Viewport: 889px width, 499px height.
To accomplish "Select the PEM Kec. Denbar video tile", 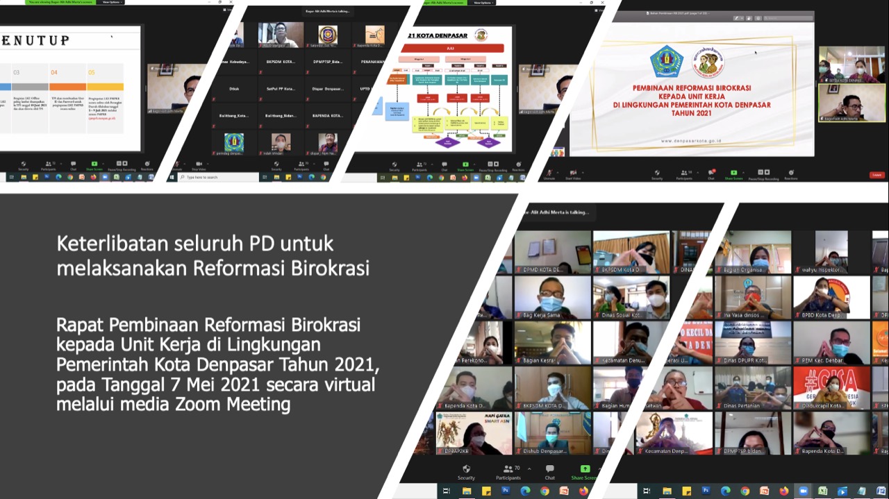I will 831,343.
